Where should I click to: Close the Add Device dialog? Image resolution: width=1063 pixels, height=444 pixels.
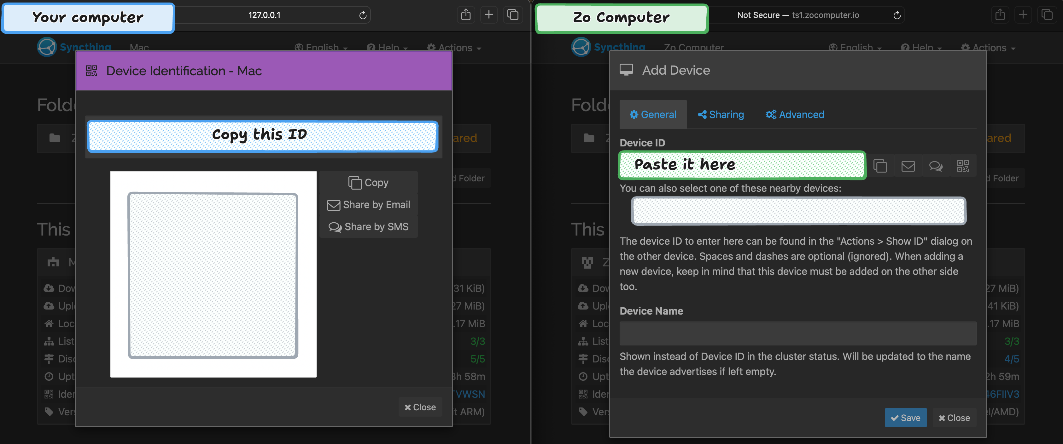[x=954, y=418]
